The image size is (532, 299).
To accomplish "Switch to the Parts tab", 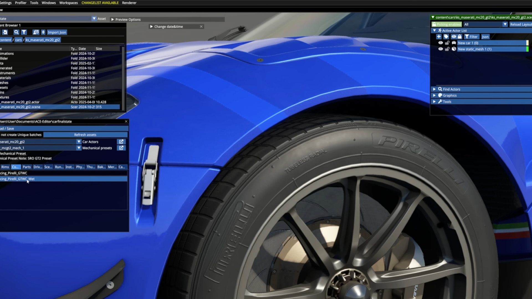I will (27, 167).
